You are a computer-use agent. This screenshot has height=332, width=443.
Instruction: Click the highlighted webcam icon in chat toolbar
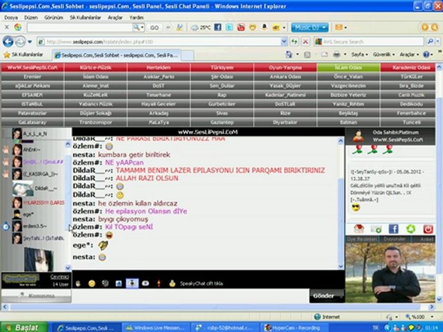pyautogui.click(x=132, y=284)
